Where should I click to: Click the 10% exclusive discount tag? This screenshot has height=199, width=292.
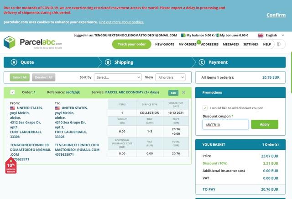point(11,166)
